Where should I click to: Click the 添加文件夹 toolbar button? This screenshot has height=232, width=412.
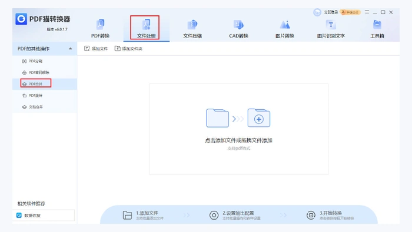coord(128,49)
